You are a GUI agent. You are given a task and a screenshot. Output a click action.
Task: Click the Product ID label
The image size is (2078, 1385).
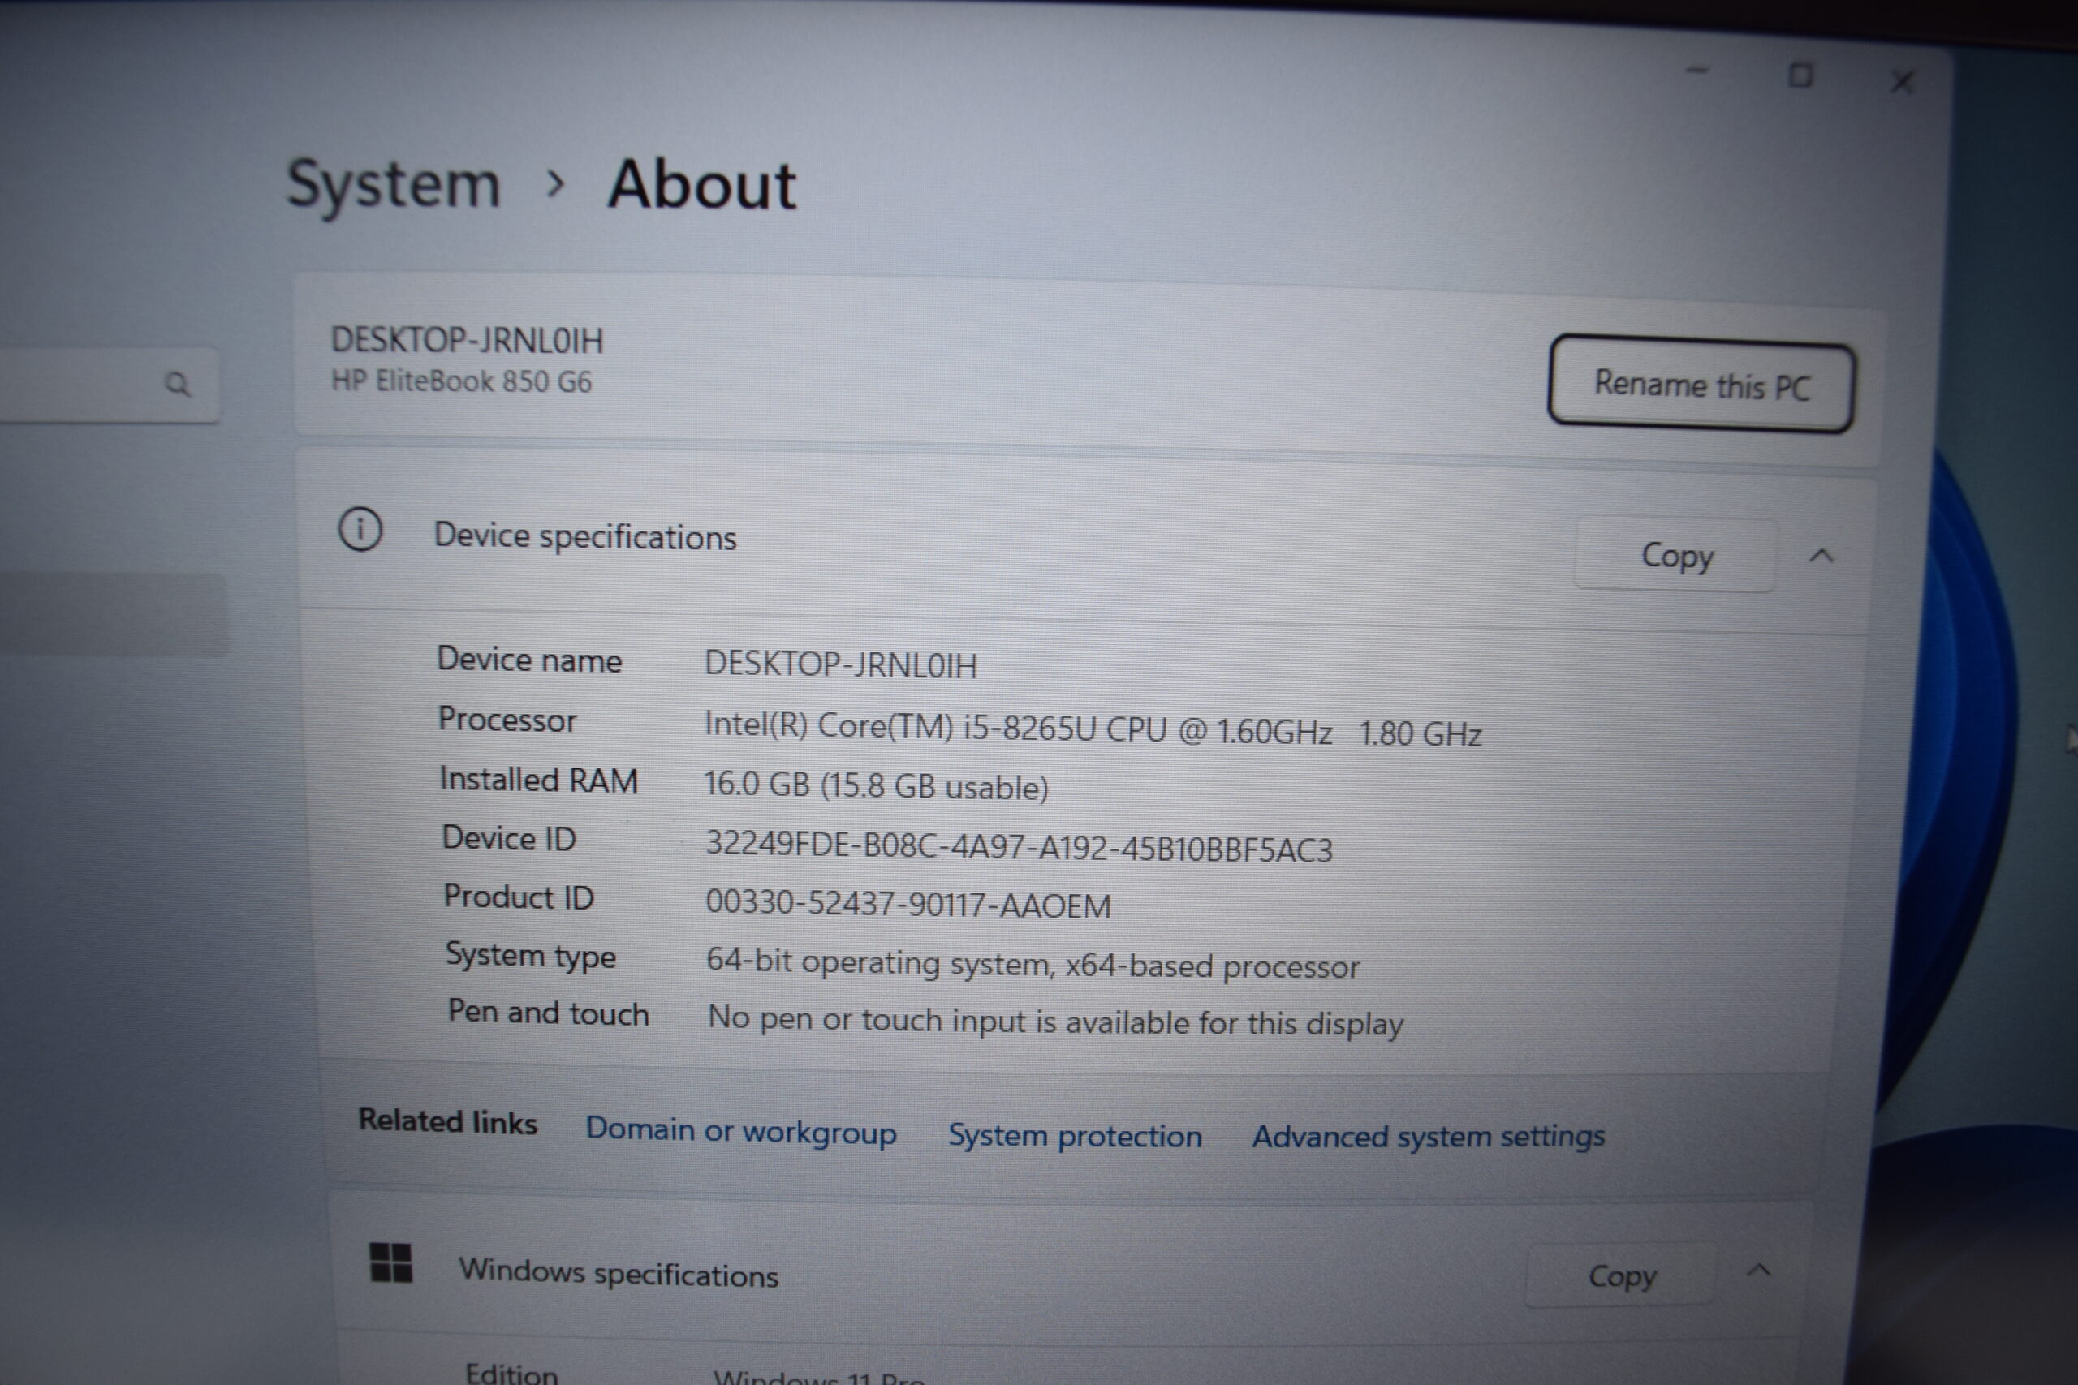point(518,897)
